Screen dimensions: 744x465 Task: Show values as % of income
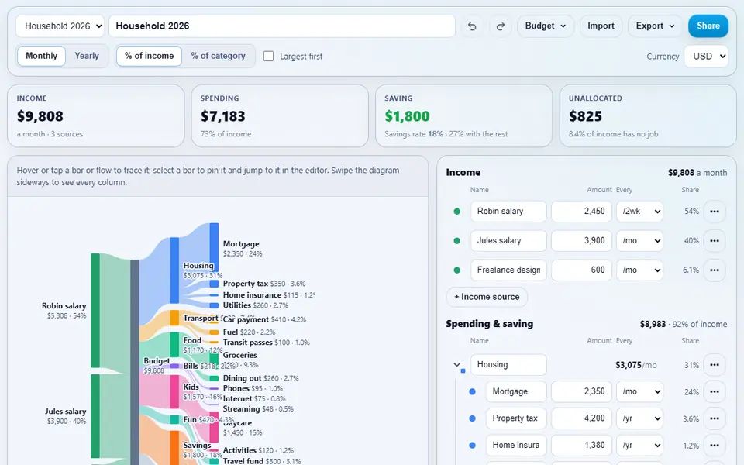149,56
